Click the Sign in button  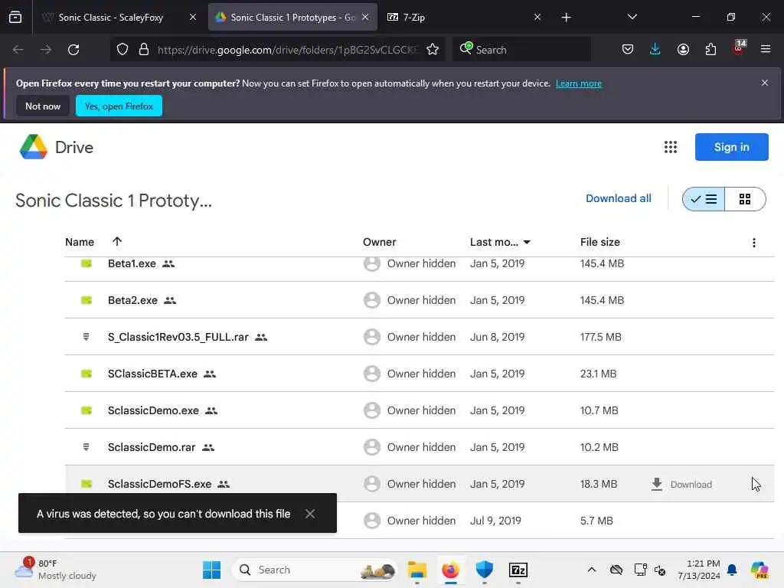coord(731,147)
